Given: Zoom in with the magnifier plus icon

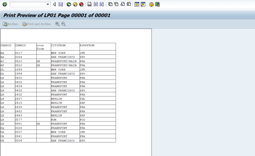Looking at the screenshot, I should tap(57, 24).
